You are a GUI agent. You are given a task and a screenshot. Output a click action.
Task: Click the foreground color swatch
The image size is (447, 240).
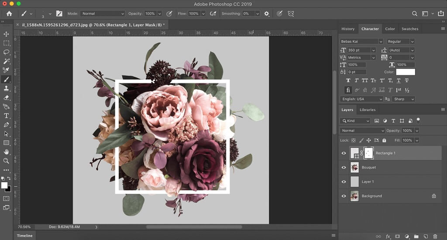(x=4, y=185)
